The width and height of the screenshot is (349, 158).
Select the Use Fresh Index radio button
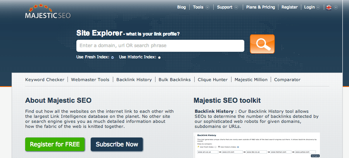point(112,58)
